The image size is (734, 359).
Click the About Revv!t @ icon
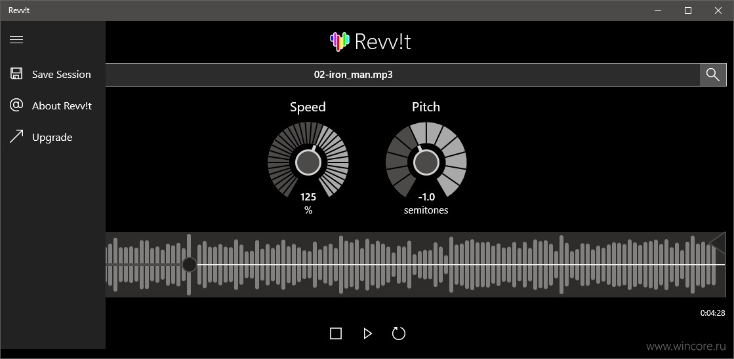click(16, 105)
